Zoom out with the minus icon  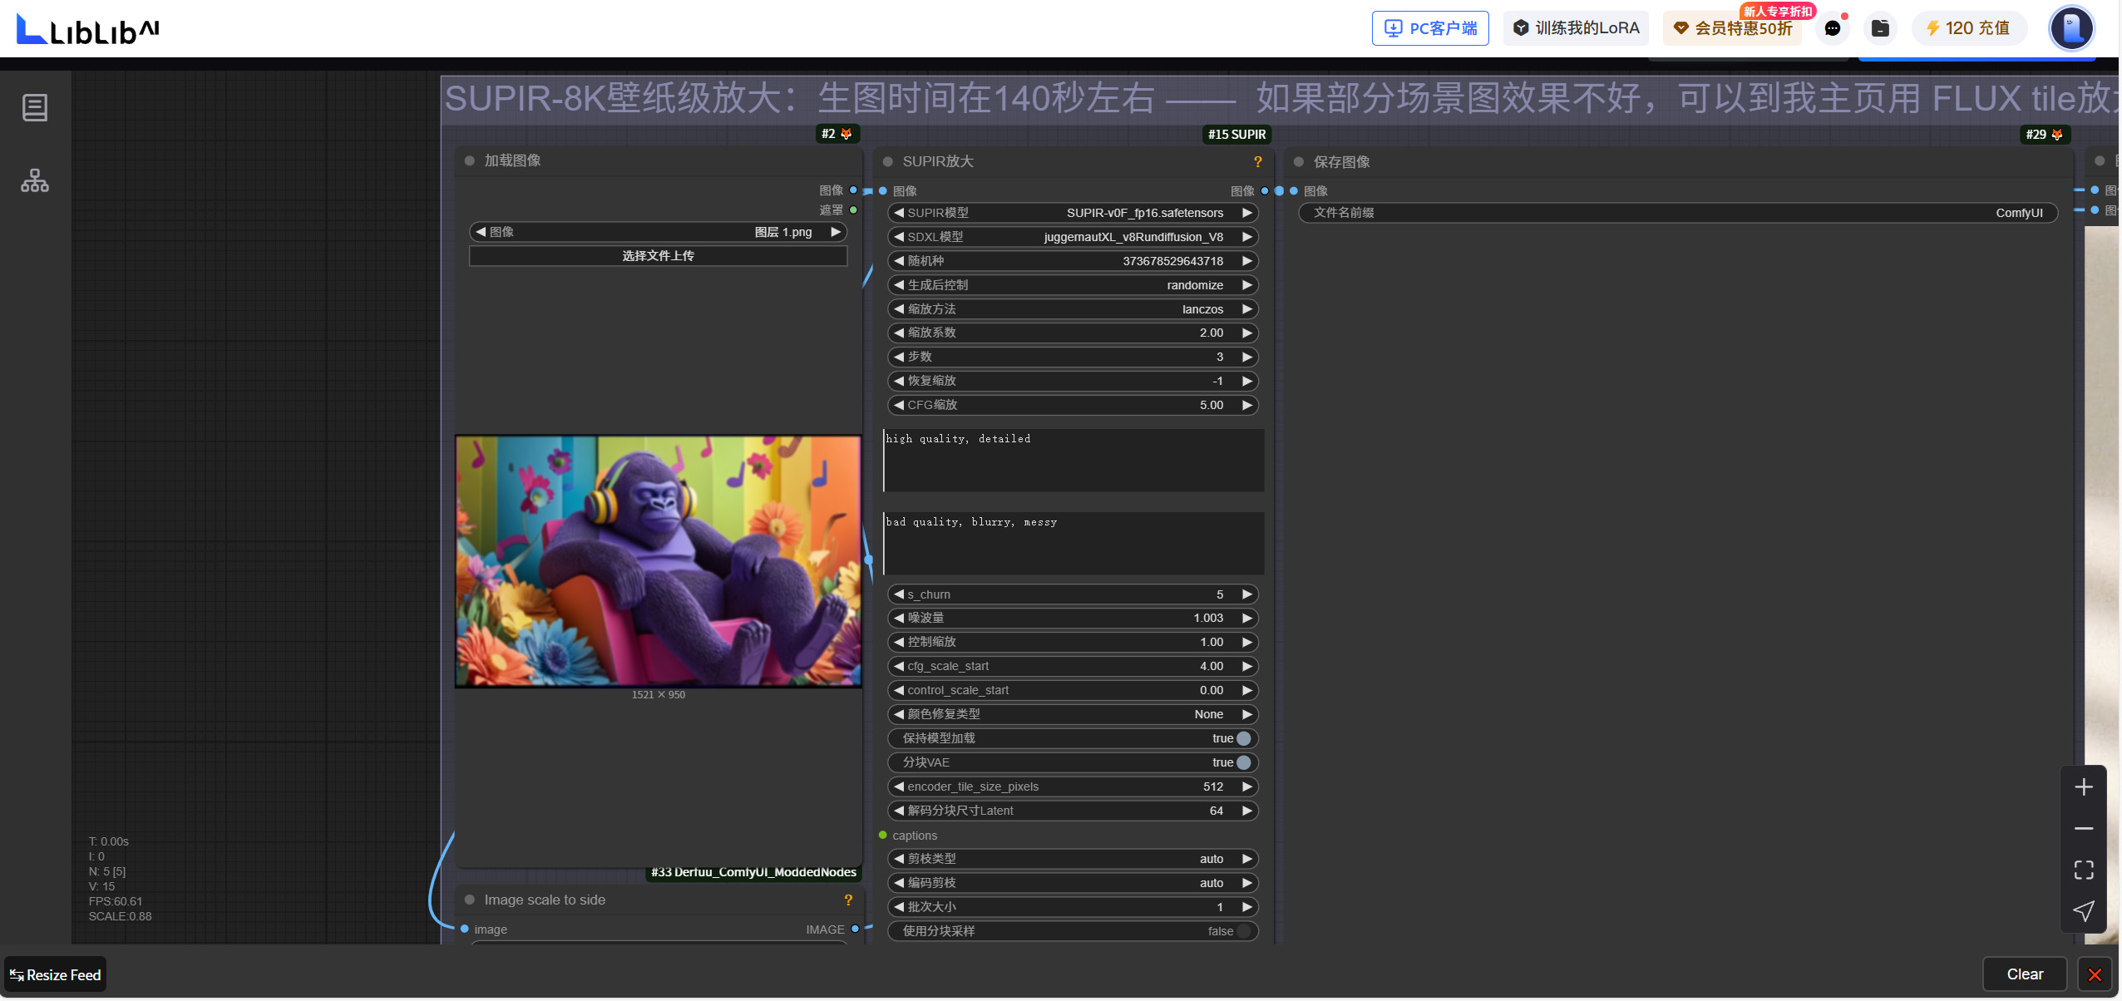tap(2084, 829)
